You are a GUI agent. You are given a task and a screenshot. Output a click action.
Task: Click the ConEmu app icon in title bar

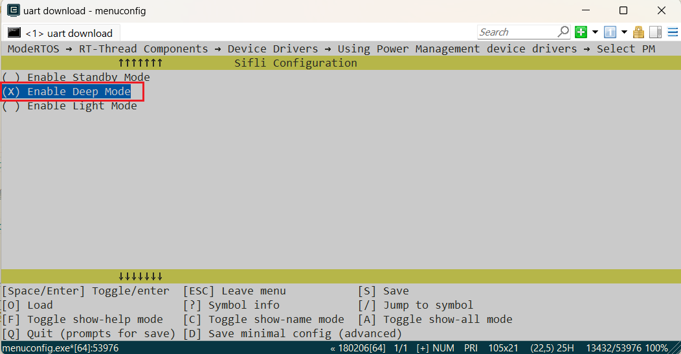(x=12, y=10)
